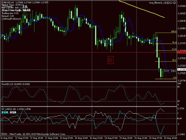Image resolution: width=186 pixels, height=140 pixels.
Task: Click the 19 Aug 15:00 time label
Action: click(x=126, y=138)
